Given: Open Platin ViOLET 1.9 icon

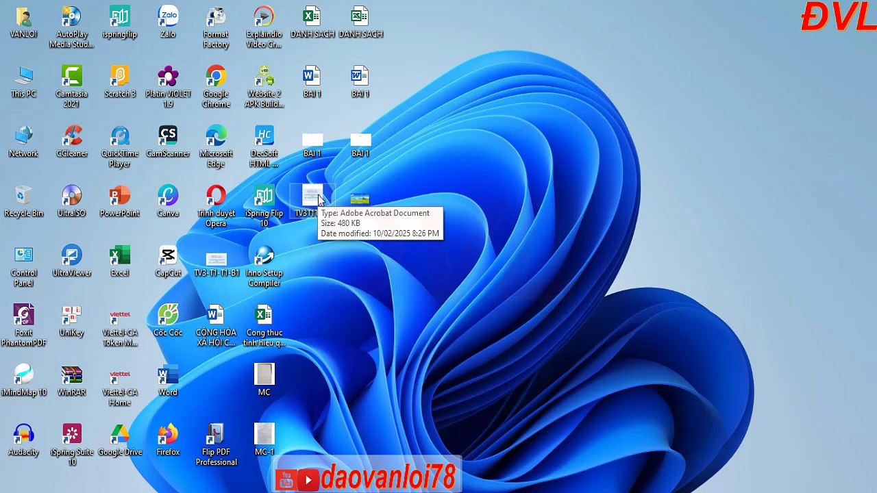Looking at the screenshot, I should point(168,77).
